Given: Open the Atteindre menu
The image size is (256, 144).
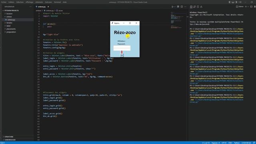Looking at the screenshot, I should [39, 2].
